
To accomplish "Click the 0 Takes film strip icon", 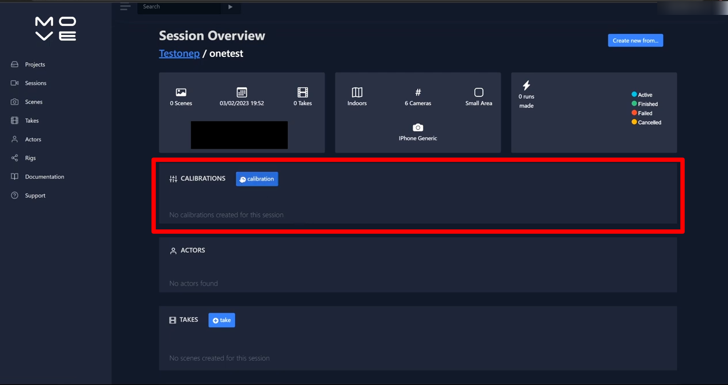I will (x=303, y=93).
